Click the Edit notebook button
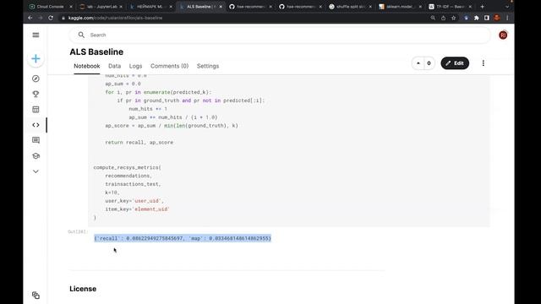This screenshot has height=304, width=541. point(455,63)
